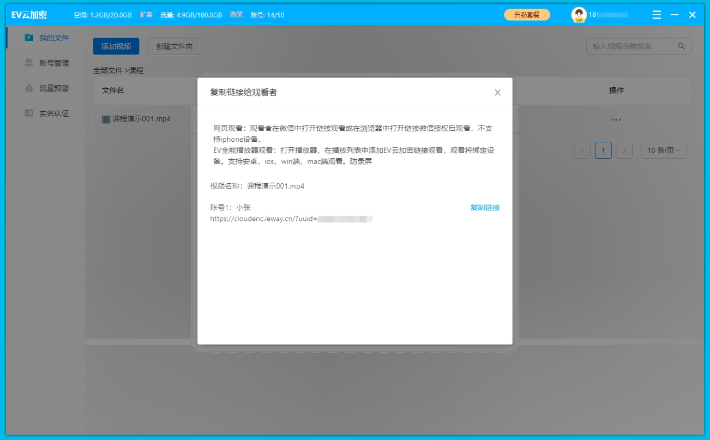
Task: Click the 文件名 column header
Action: pos(113,91)
